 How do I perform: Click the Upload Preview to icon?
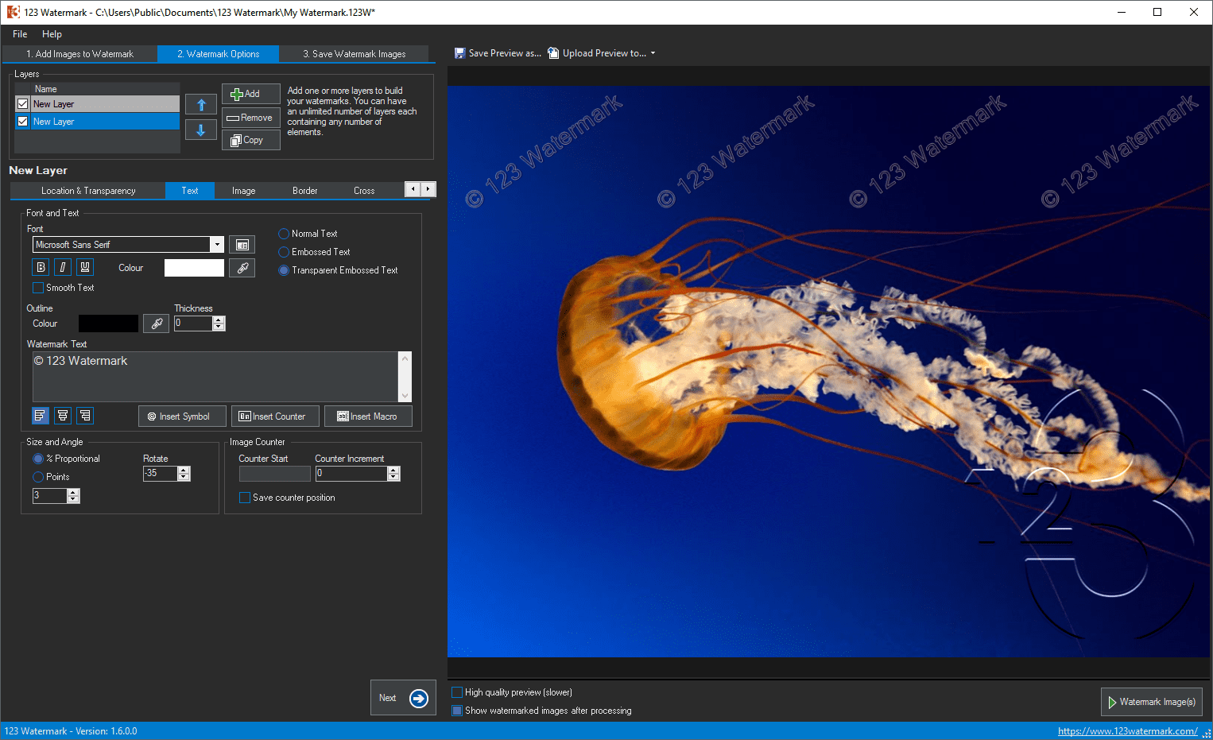(x=553, y=53)
